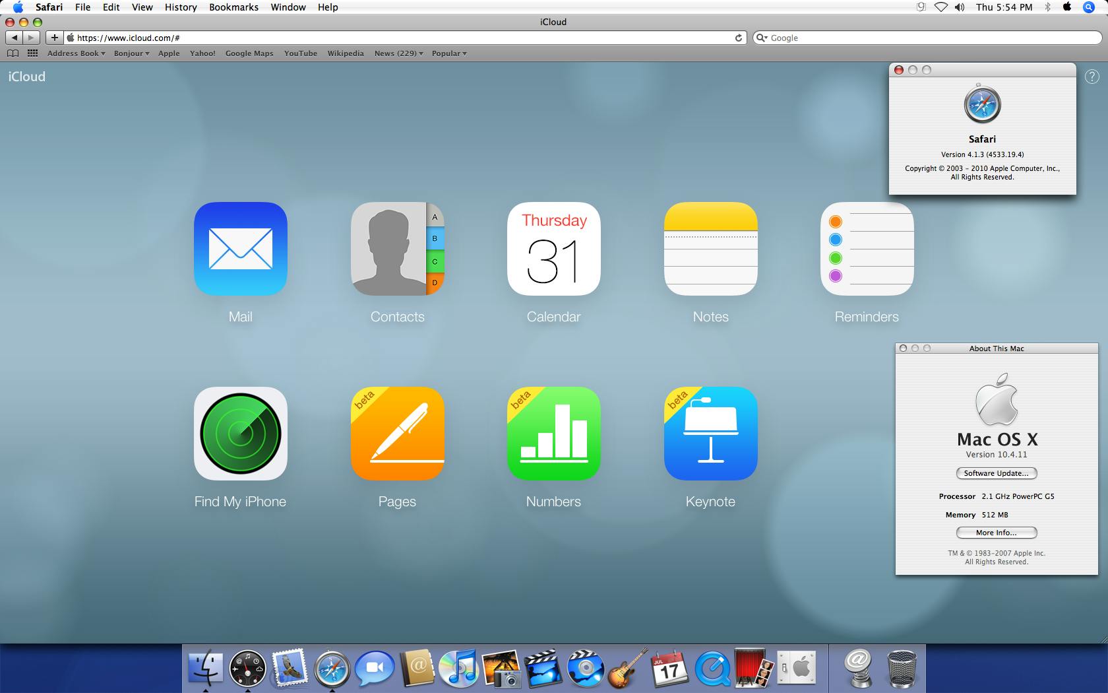Add a bookmark with the plus button
1108x693 pixels.
(x=55, y=38)
